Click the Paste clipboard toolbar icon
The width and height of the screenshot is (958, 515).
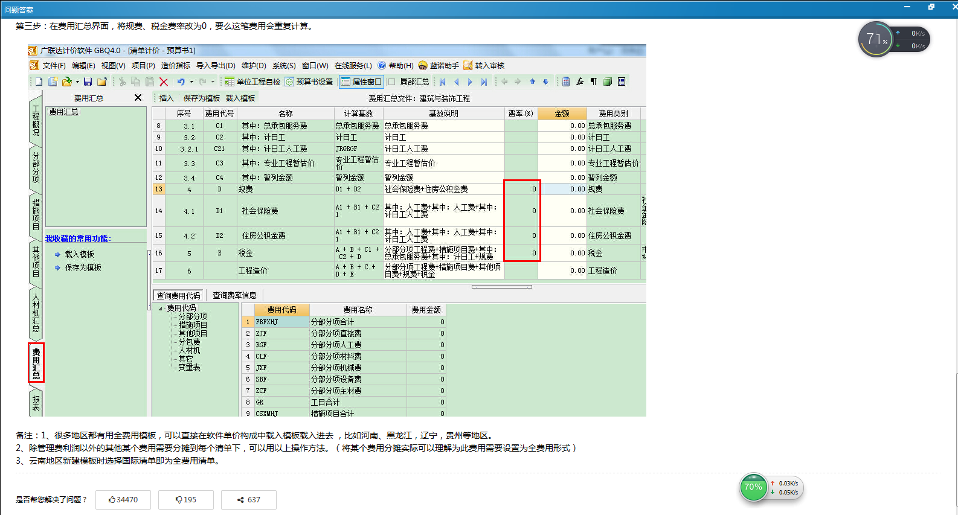tap(149, 82)
